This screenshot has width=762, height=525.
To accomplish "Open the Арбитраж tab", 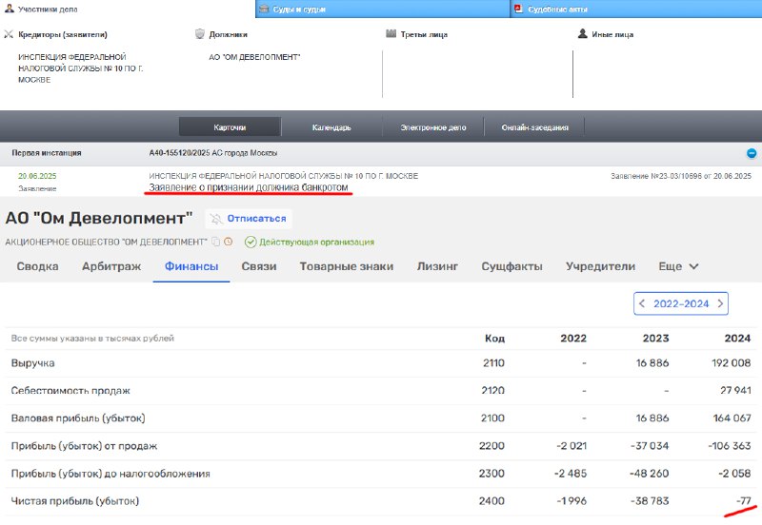I will [x=111, y=266].
